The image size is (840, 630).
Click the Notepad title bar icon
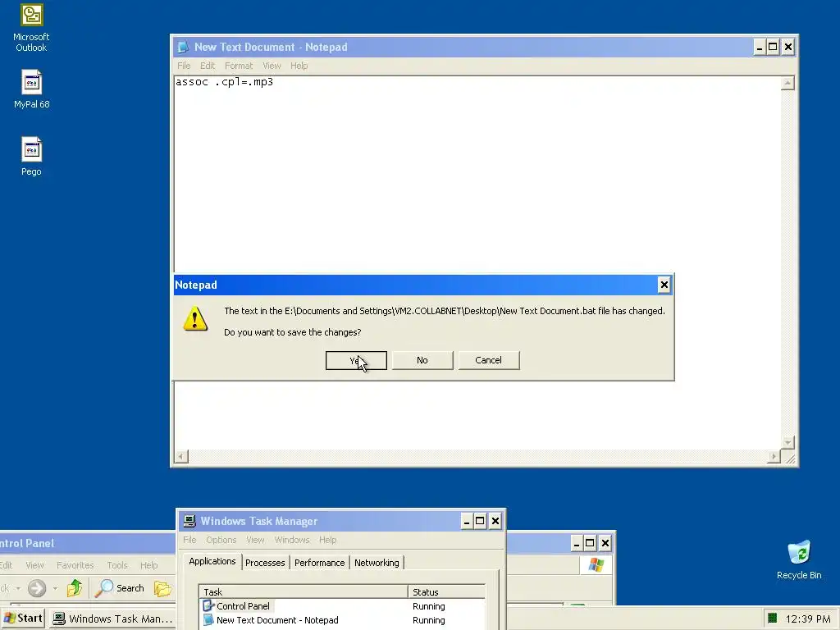[183, 47]
